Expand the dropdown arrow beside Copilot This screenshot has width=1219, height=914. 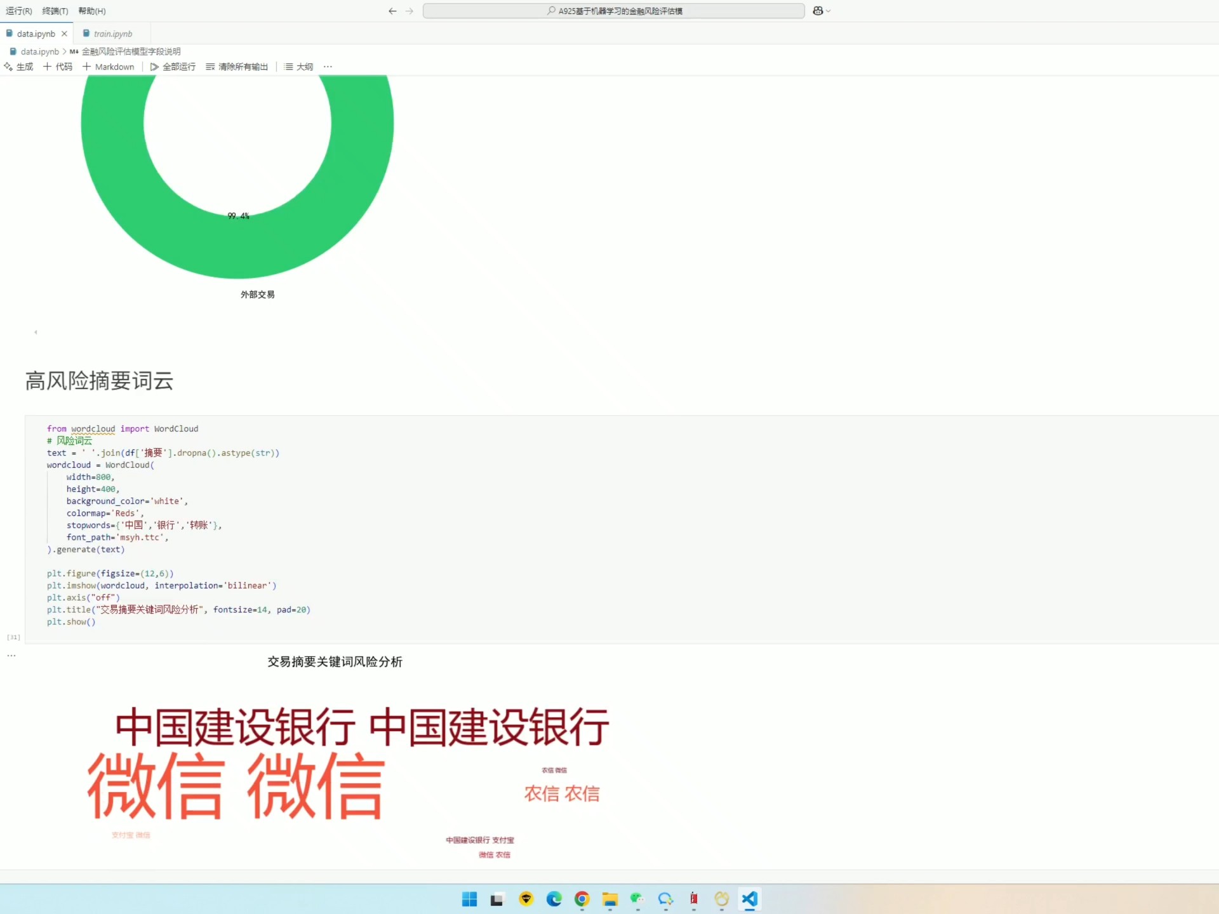click(x=828, y=11)
